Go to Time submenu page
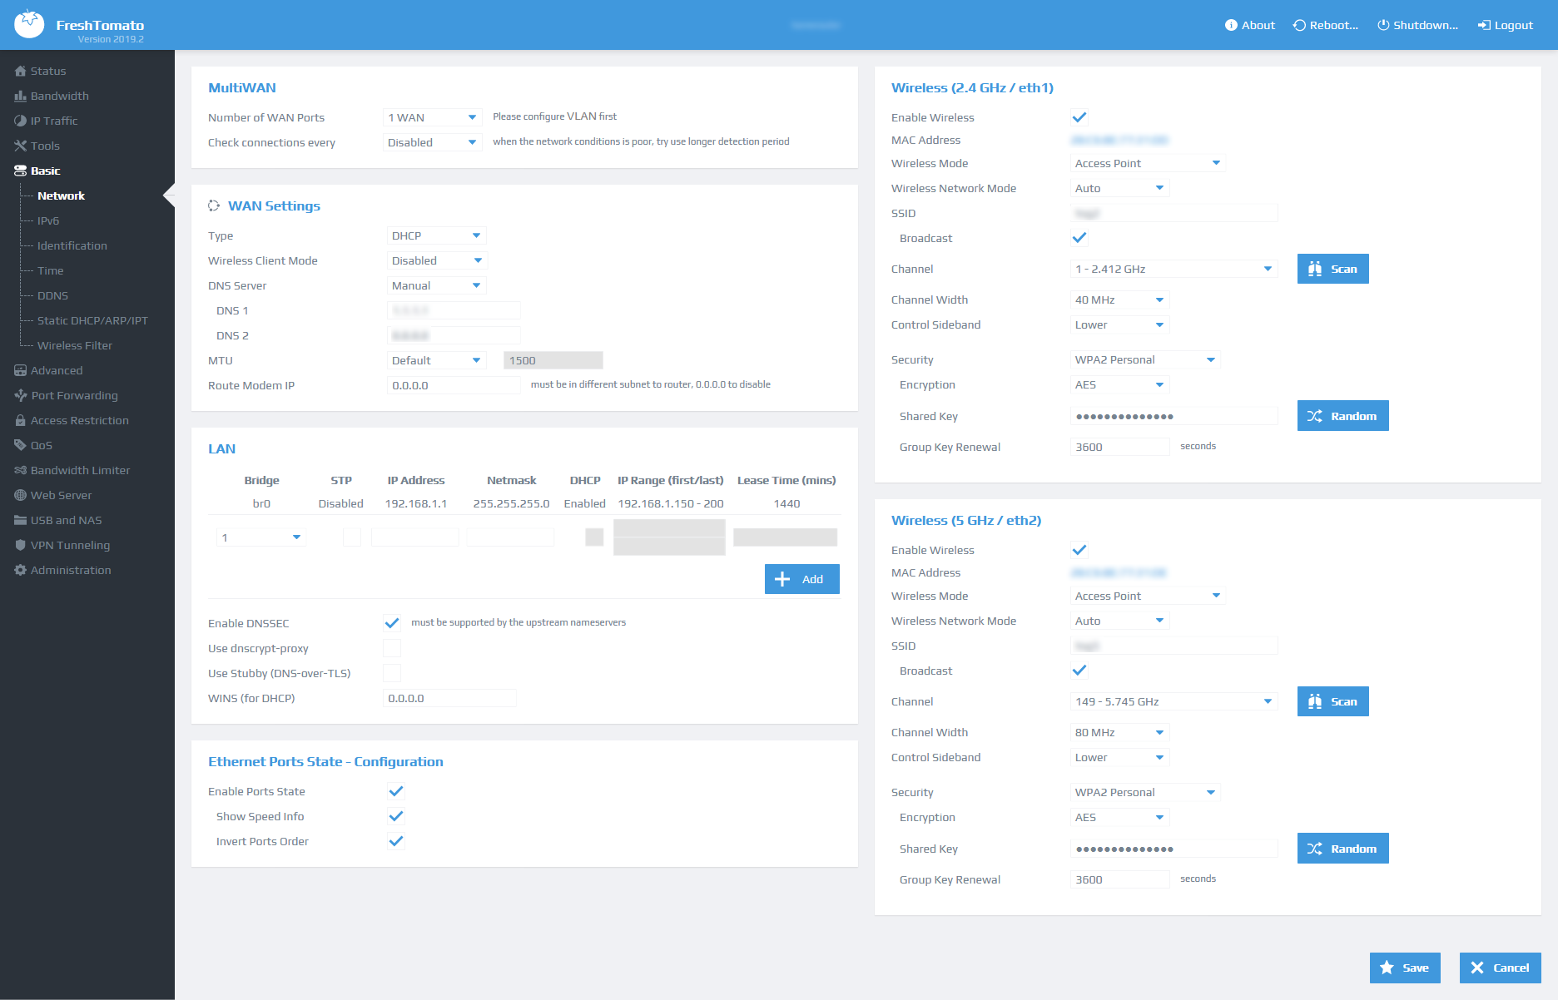 pyautogui.click(x=51, y=270)
